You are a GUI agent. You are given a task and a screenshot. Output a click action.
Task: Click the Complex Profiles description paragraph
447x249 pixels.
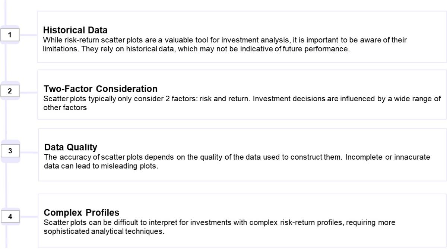coord(220,227)
